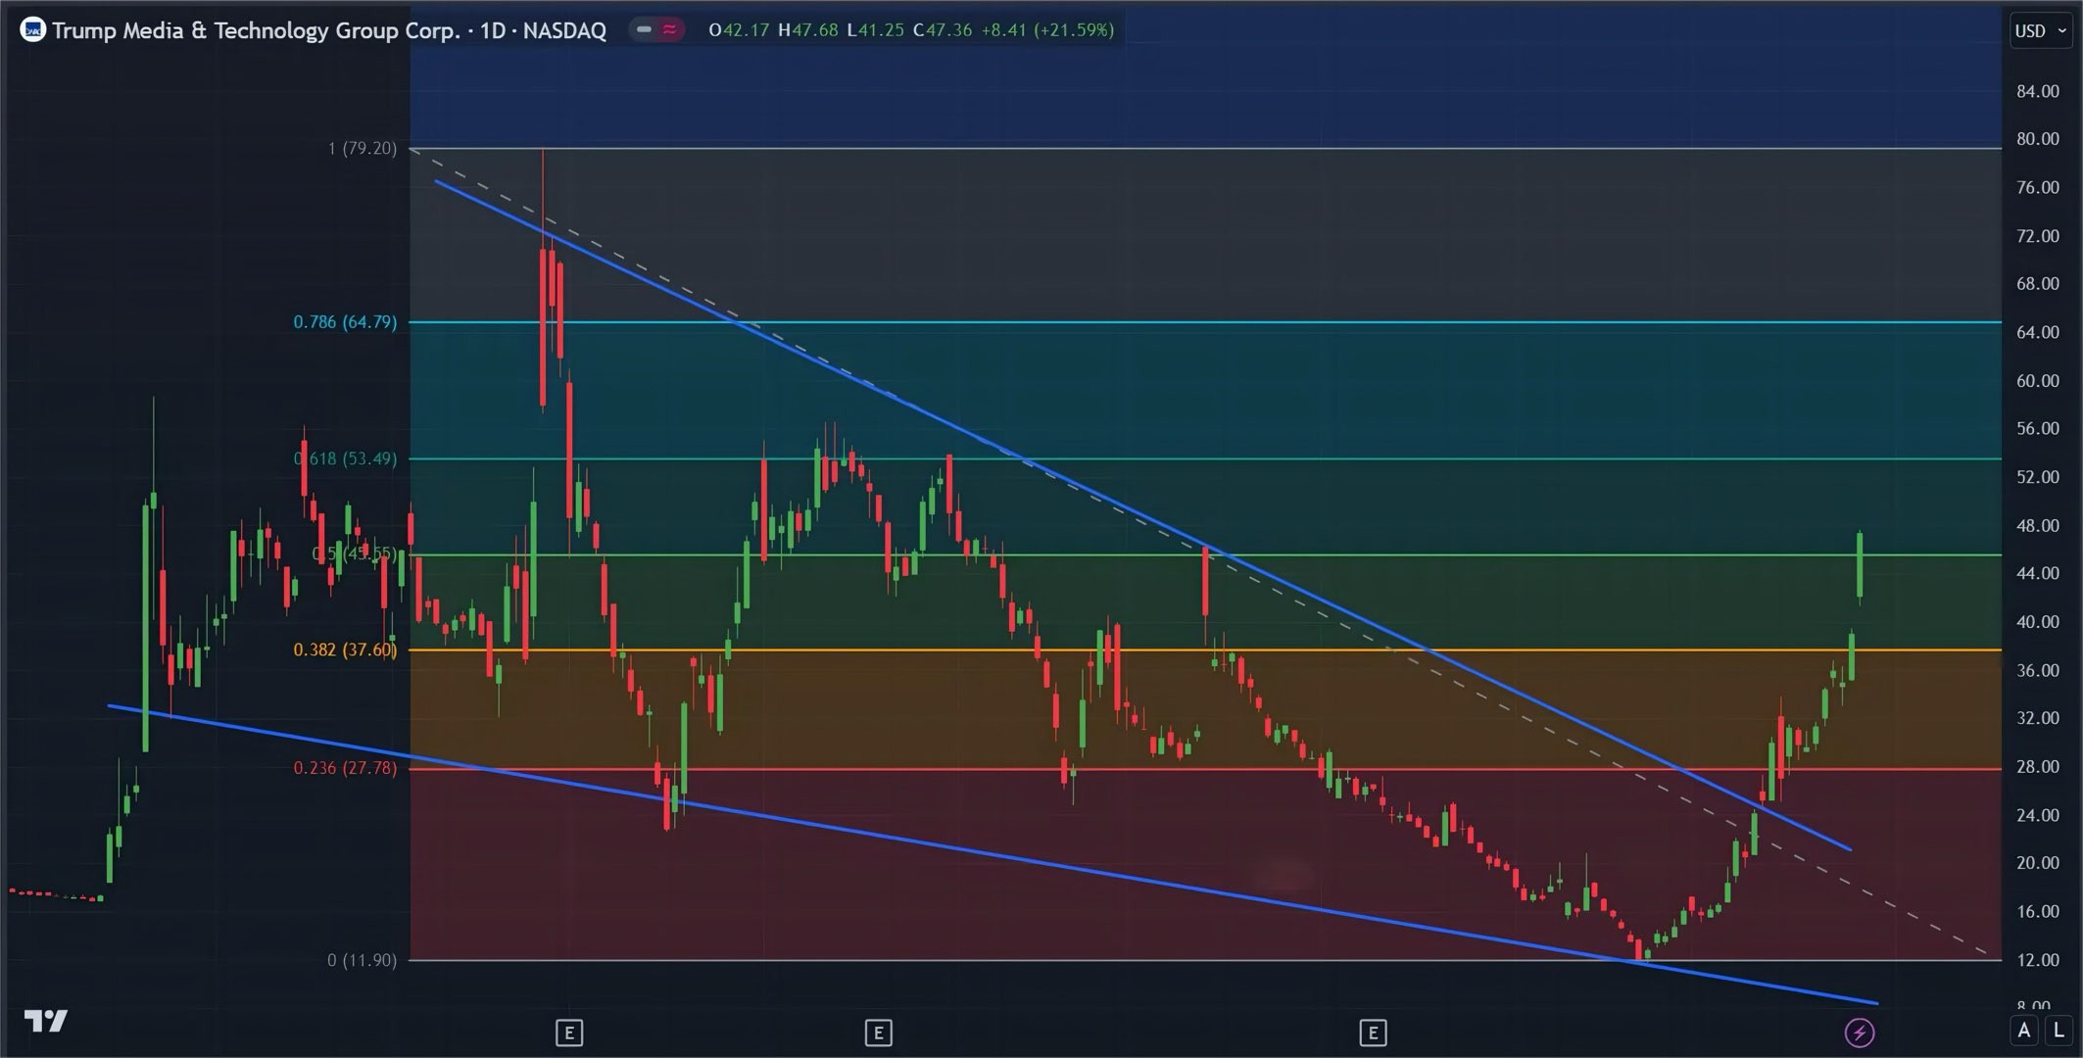
Task: Toggle the A auto-scale button
Action: coord(2024,1031)
